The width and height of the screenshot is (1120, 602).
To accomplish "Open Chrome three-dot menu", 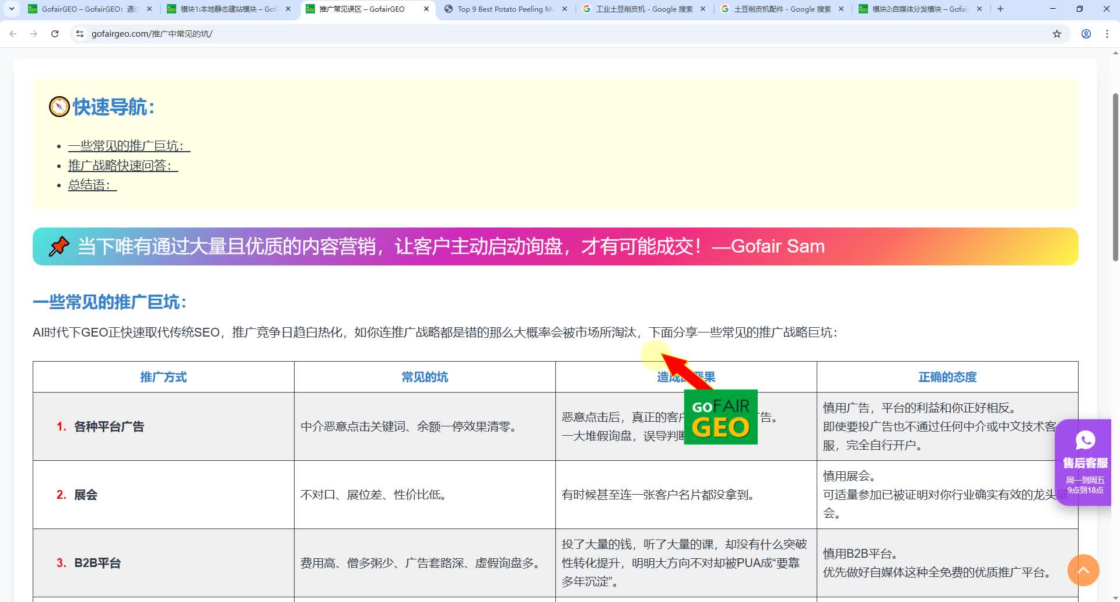I will coord(1107,34).
